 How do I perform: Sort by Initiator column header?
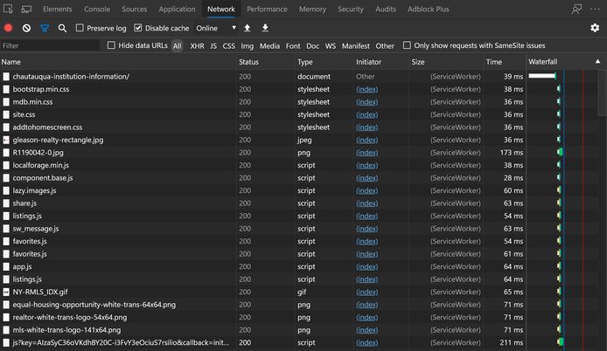click(x=368, y=62)
